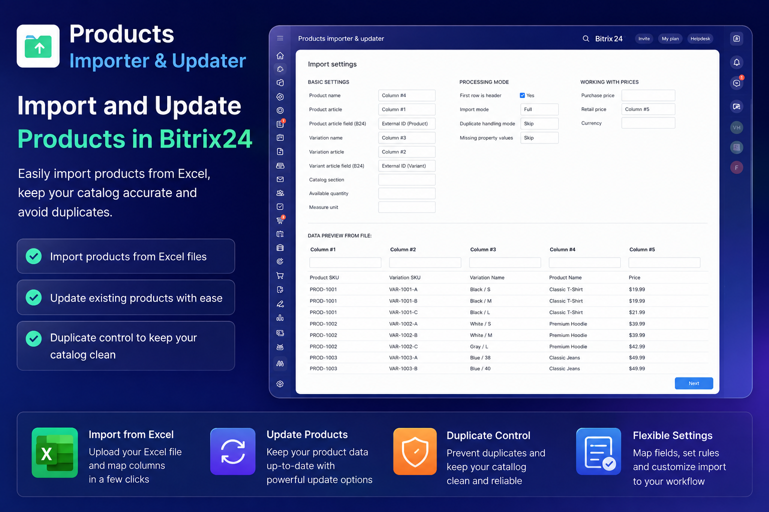Screen dimensions: 769x512
Task: Open Product article field (B24) dropdown
Action: 407,123
